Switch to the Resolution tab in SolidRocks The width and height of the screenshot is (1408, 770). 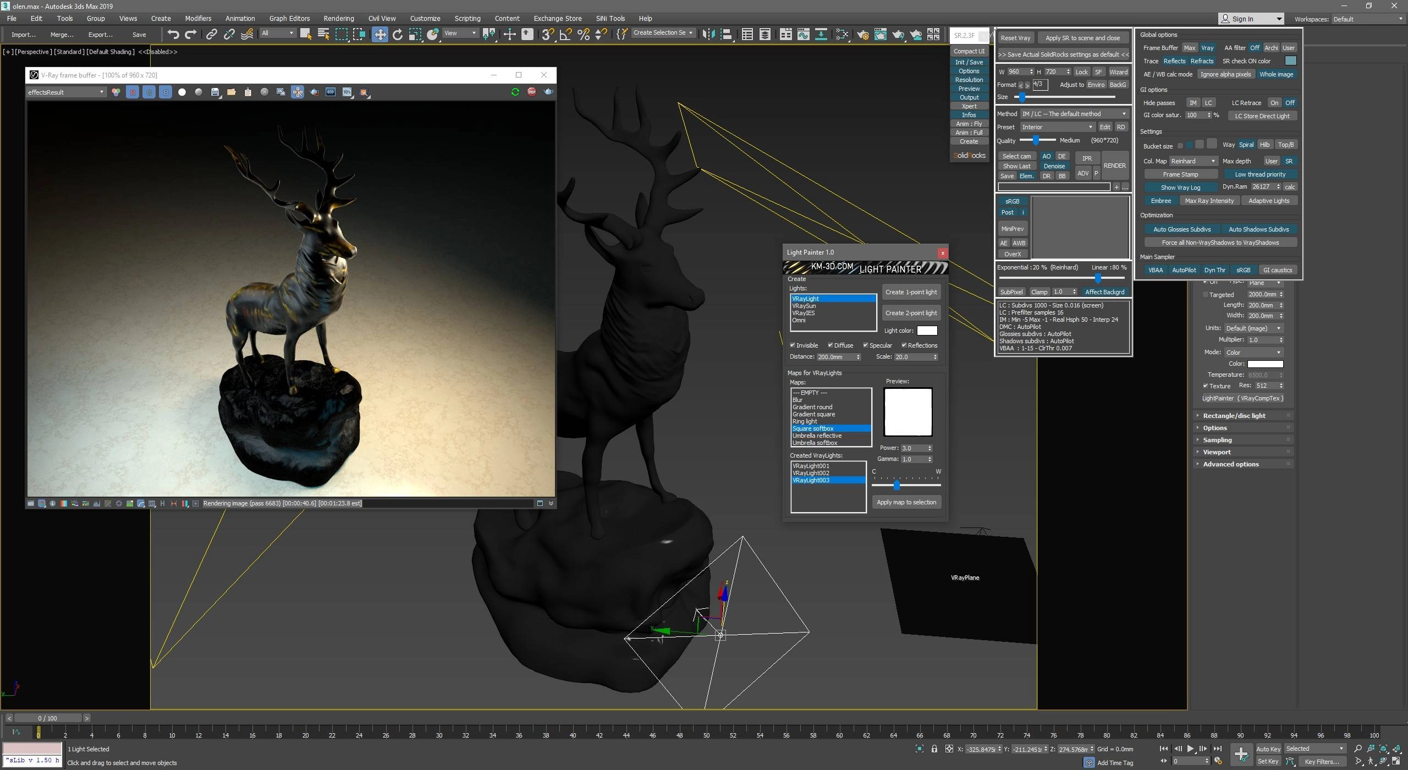coord(969,80)
